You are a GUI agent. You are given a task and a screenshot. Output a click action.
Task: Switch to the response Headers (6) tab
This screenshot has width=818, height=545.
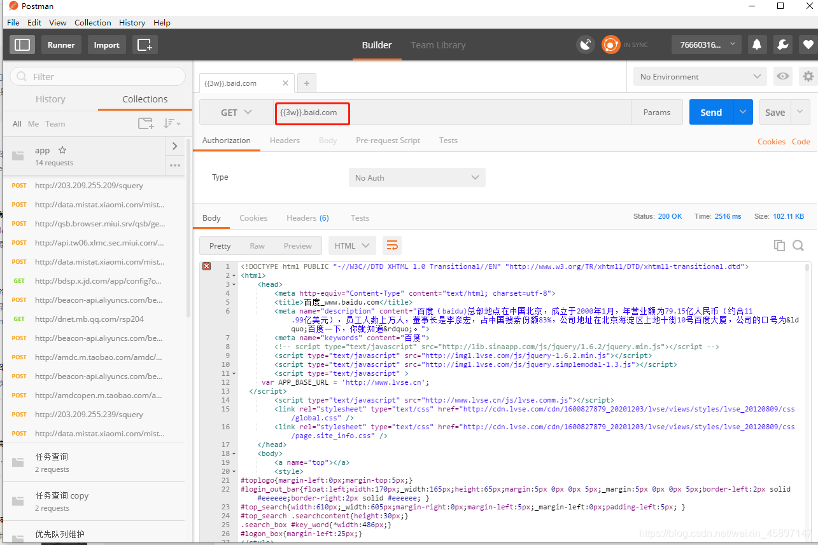pyautogui.click(x=307, y=217)
